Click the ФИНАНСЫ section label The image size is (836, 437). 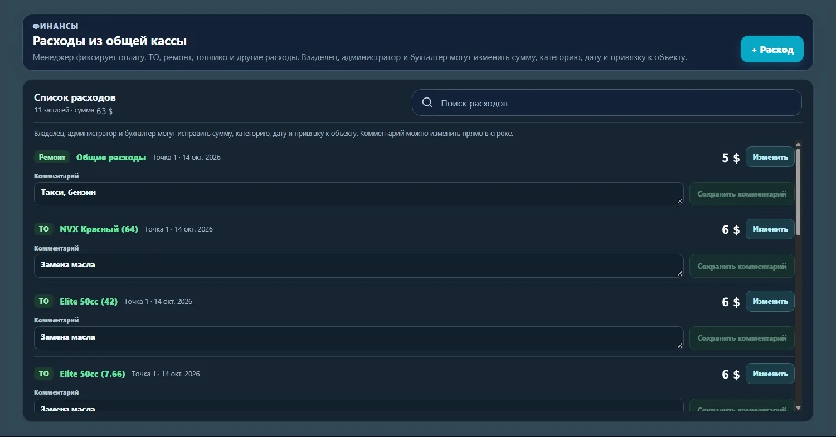pos(55,26)
